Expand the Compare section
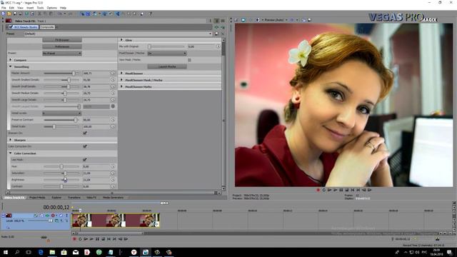457x257 pixels. click(x=11, y=60)
